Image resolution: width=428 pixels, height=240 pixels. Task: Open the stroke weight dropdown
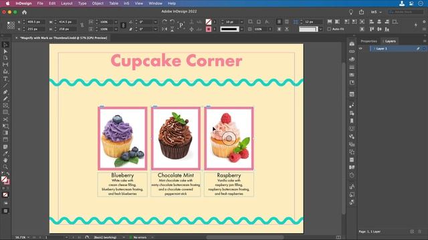[241, 22]
